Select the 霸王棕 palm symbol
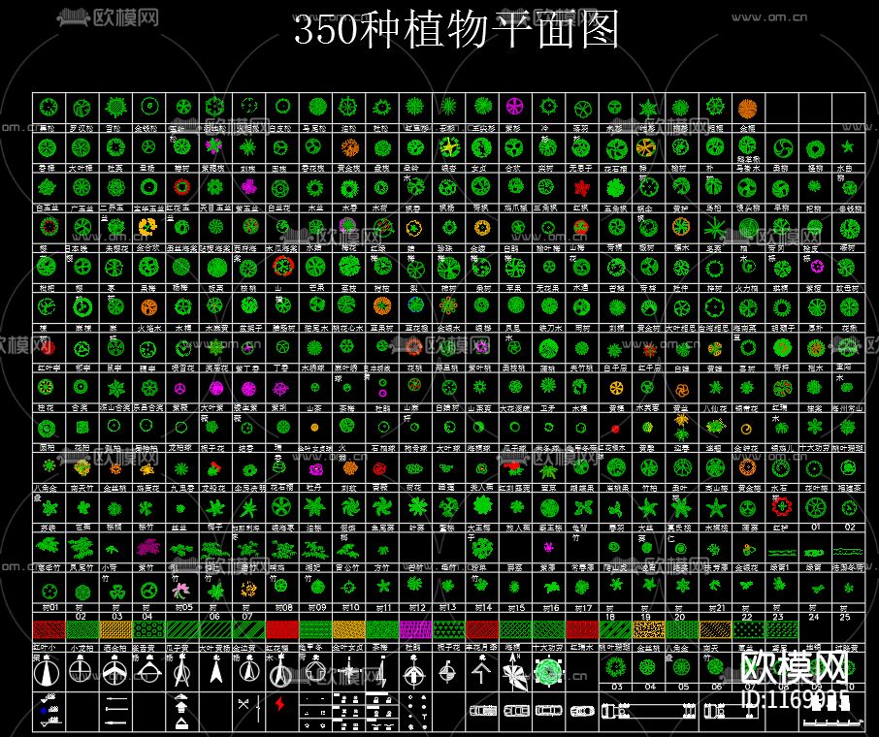Screen dimensions: 879x737 (549, 508)
